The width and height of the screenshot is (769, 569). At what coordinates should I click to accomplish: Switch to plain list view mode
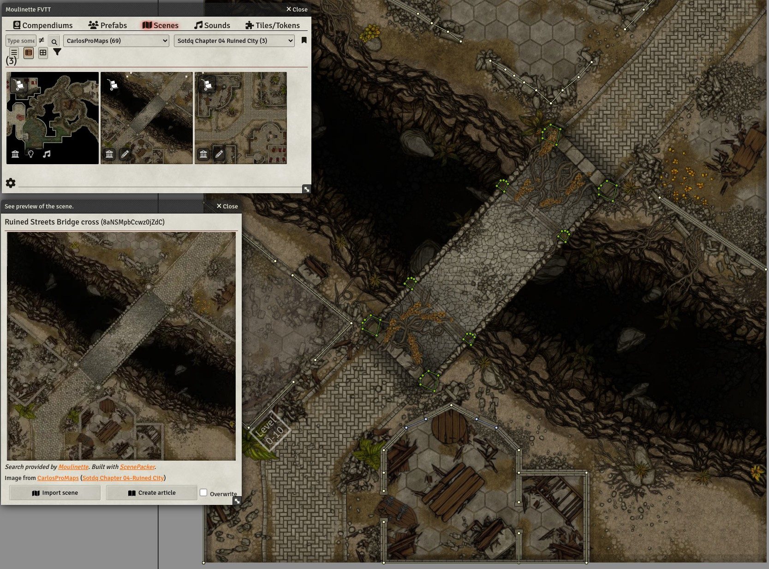(14, 53)
